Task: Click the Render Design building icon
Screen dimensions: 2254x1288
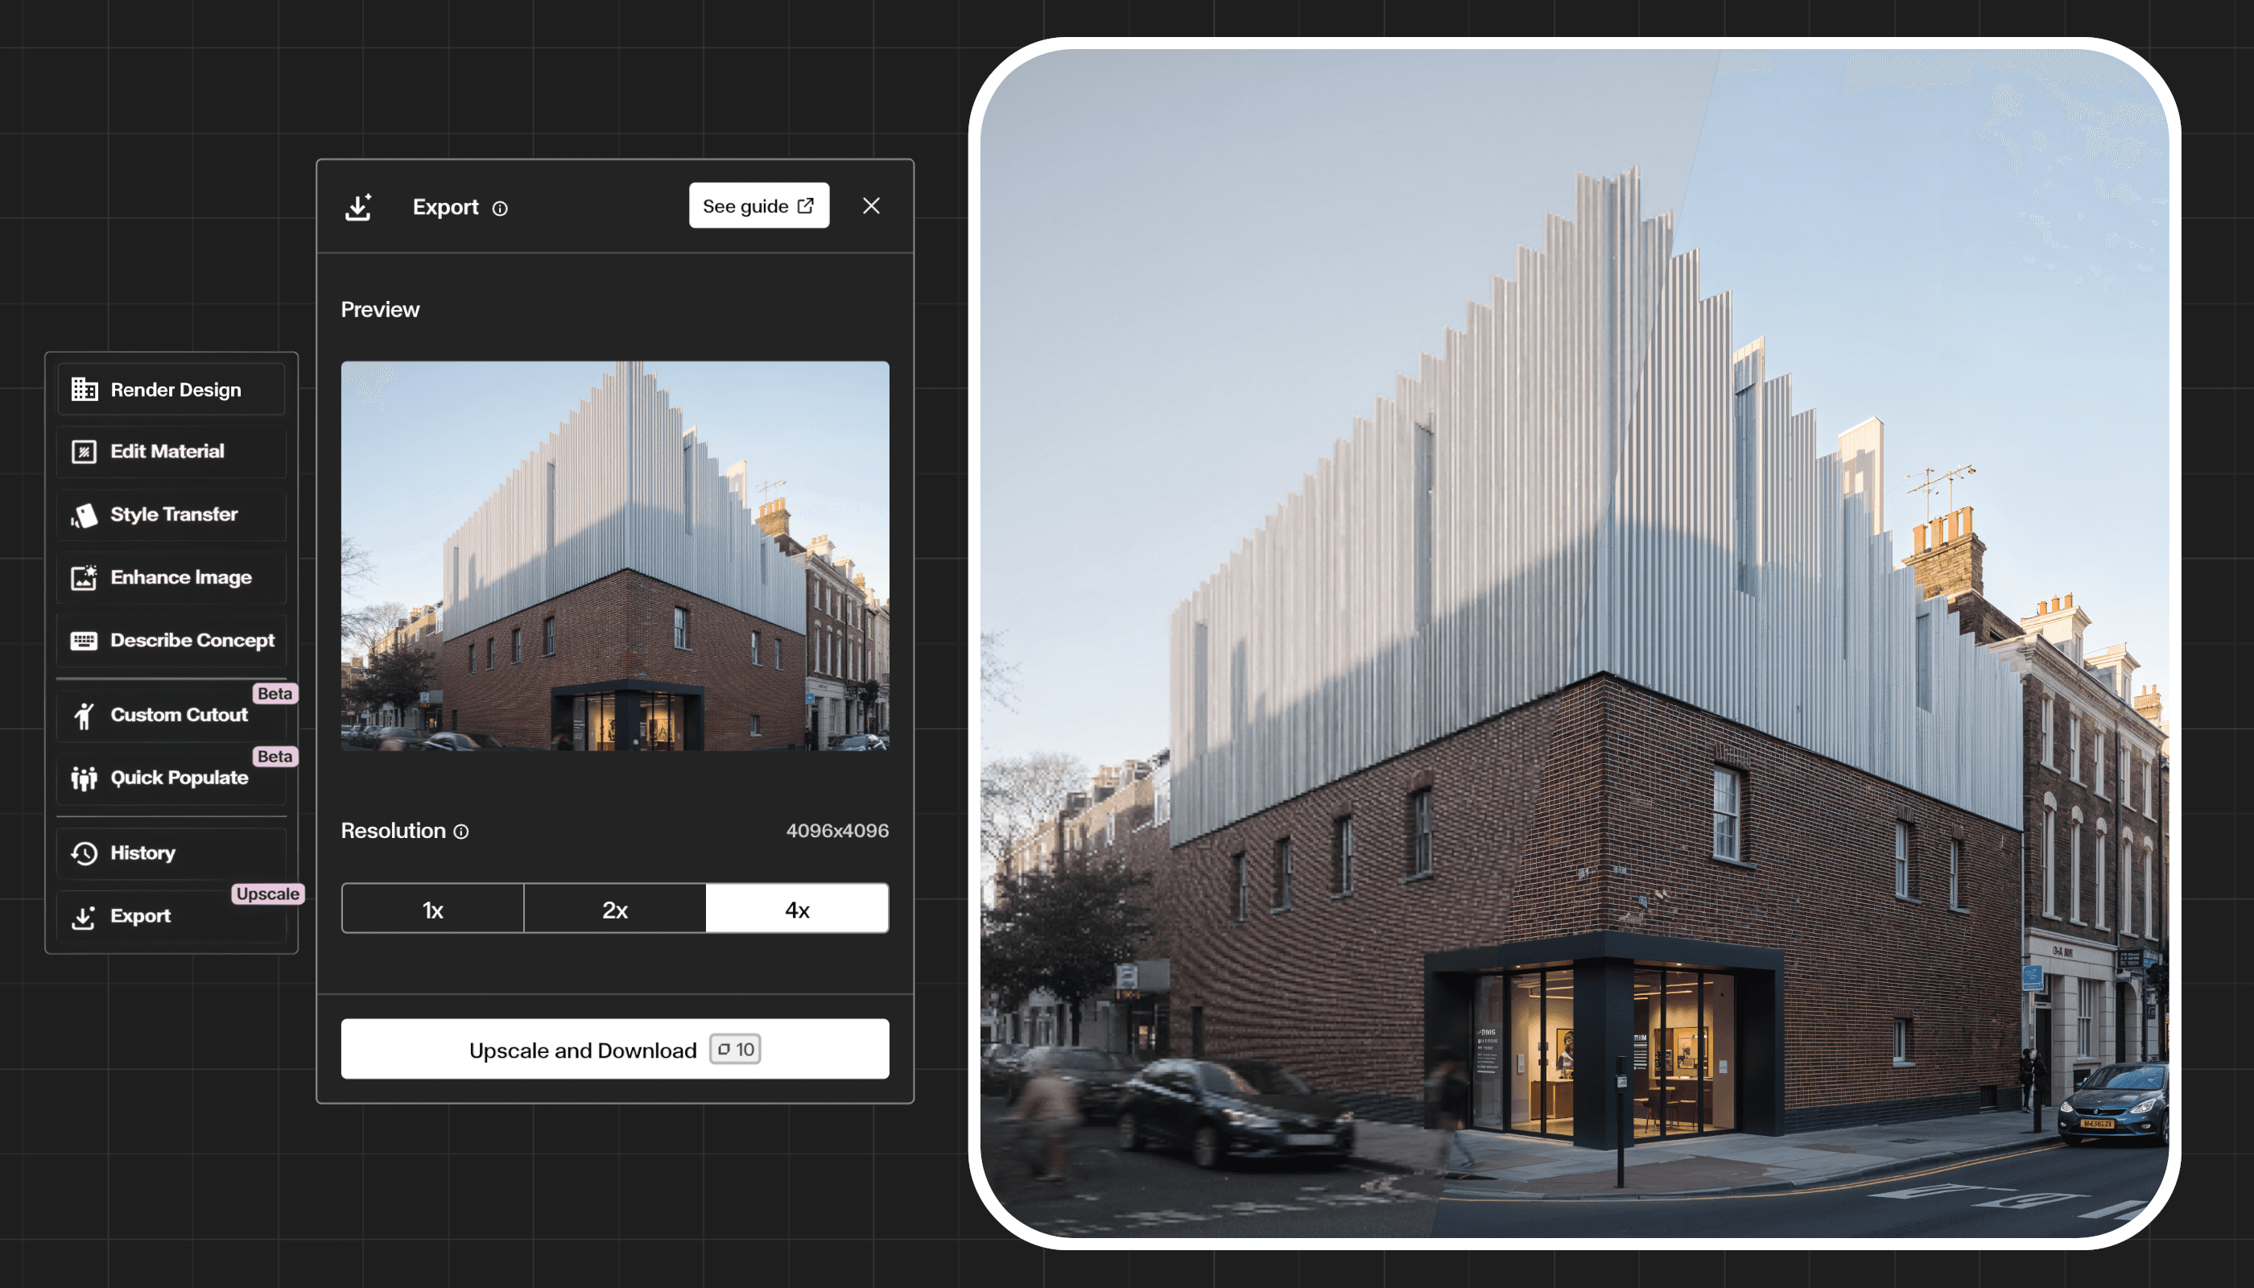Action: [x=84, y=390]
